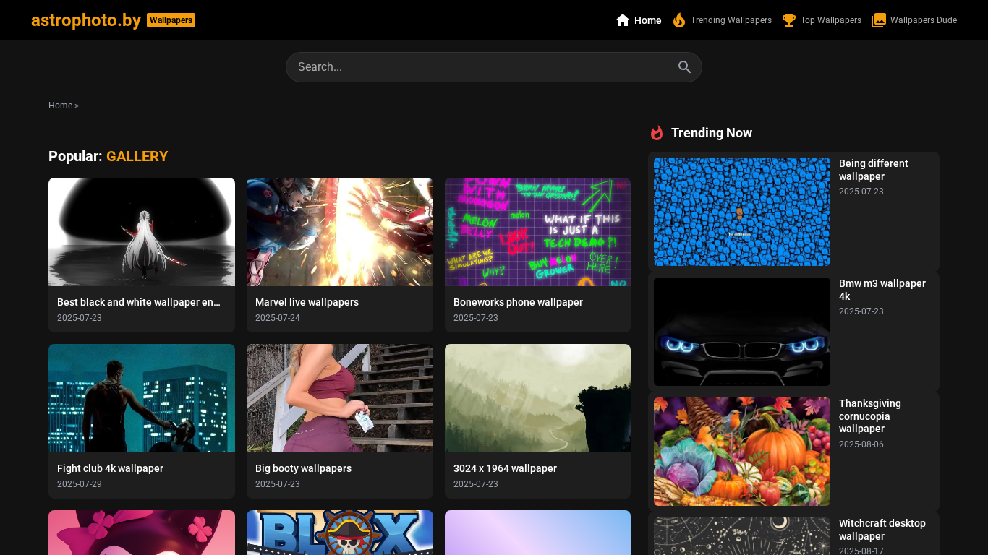Open Fight club 4k wallpaper thumbnail

(x=142, y=398)
